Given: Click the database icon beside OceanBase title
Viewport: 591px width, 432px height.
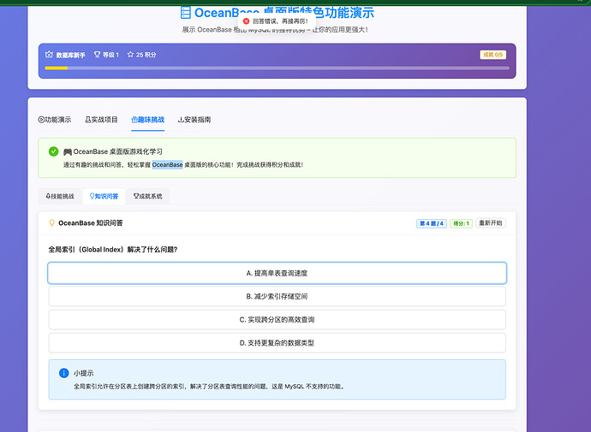Looking at the screenshot, I should [186, 13].
